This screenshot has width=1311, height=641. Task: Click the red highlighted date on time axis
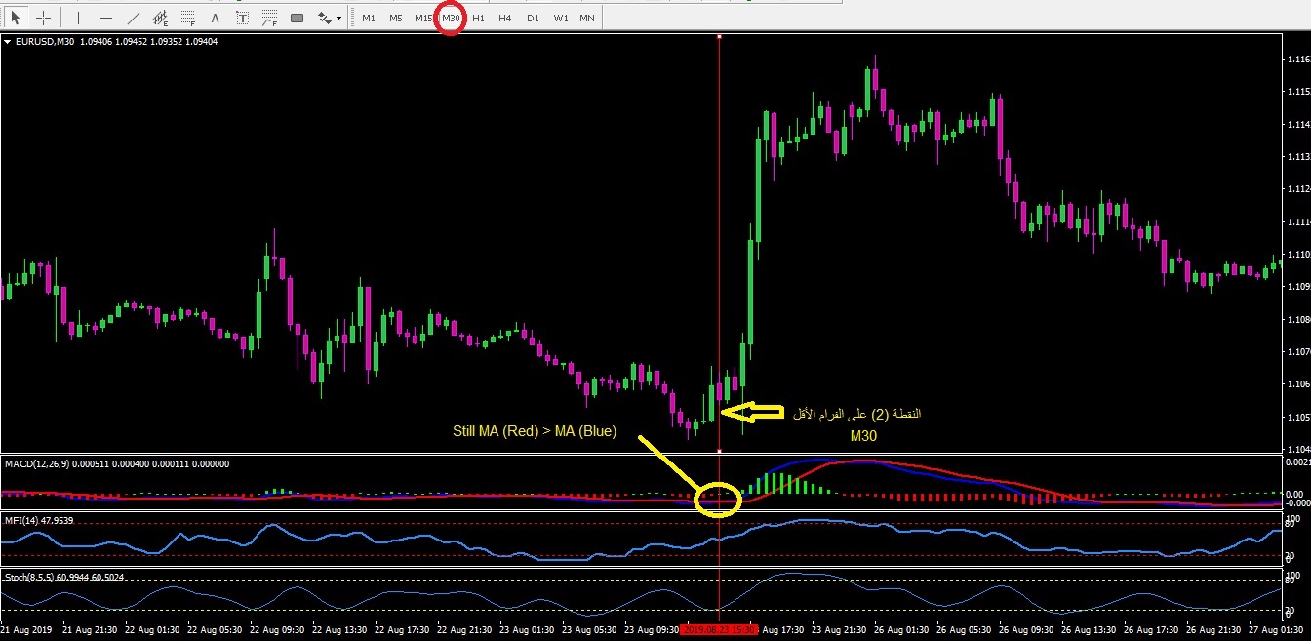(720, 630)
